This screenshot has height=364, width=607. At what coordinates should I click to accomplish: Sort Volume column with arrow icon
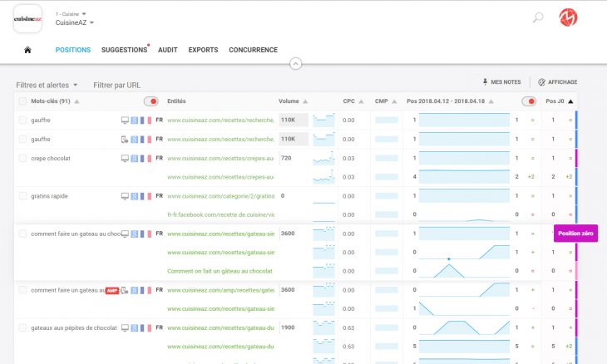(x=305, y=101)
